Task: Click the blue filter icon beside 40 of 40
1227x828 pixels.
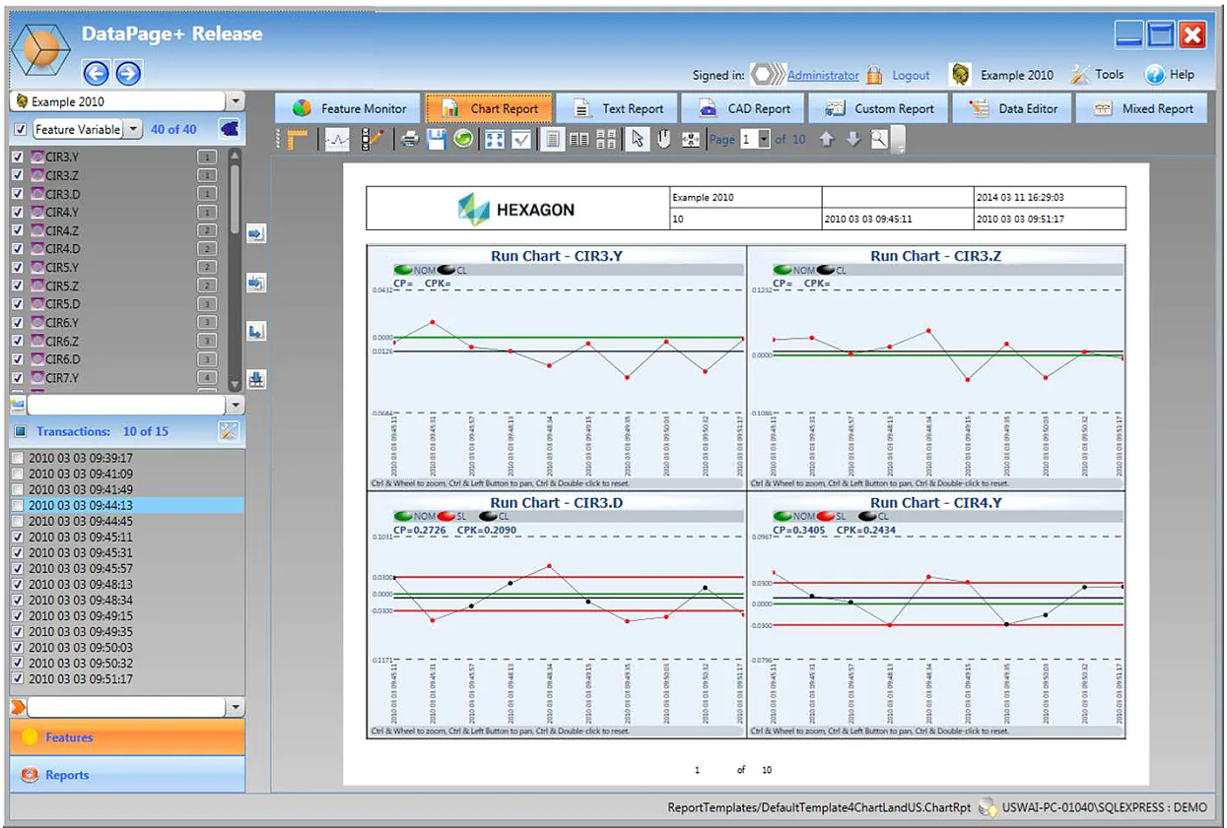Action: click(x=229, y=129)
